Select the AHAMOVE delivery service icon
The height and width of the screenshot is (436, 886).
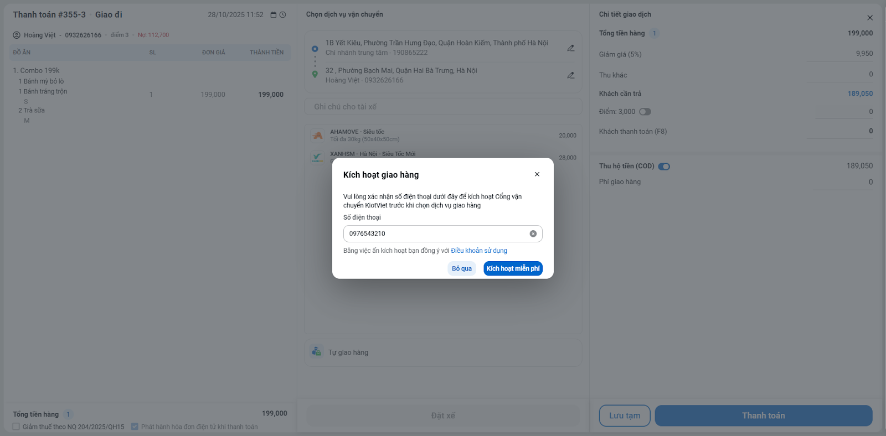317,136
